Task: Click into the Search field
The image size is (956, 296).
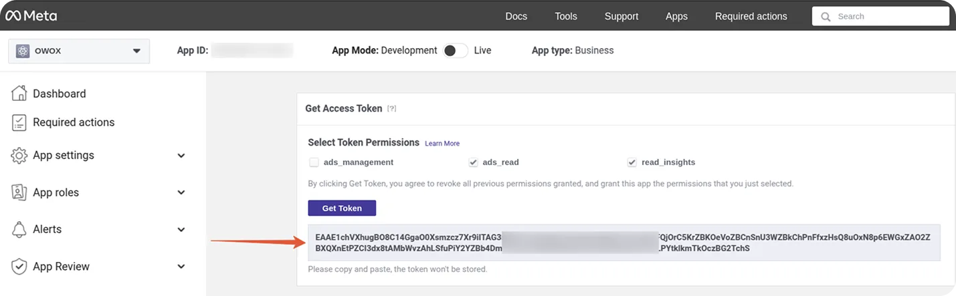Action: [880, 17]
